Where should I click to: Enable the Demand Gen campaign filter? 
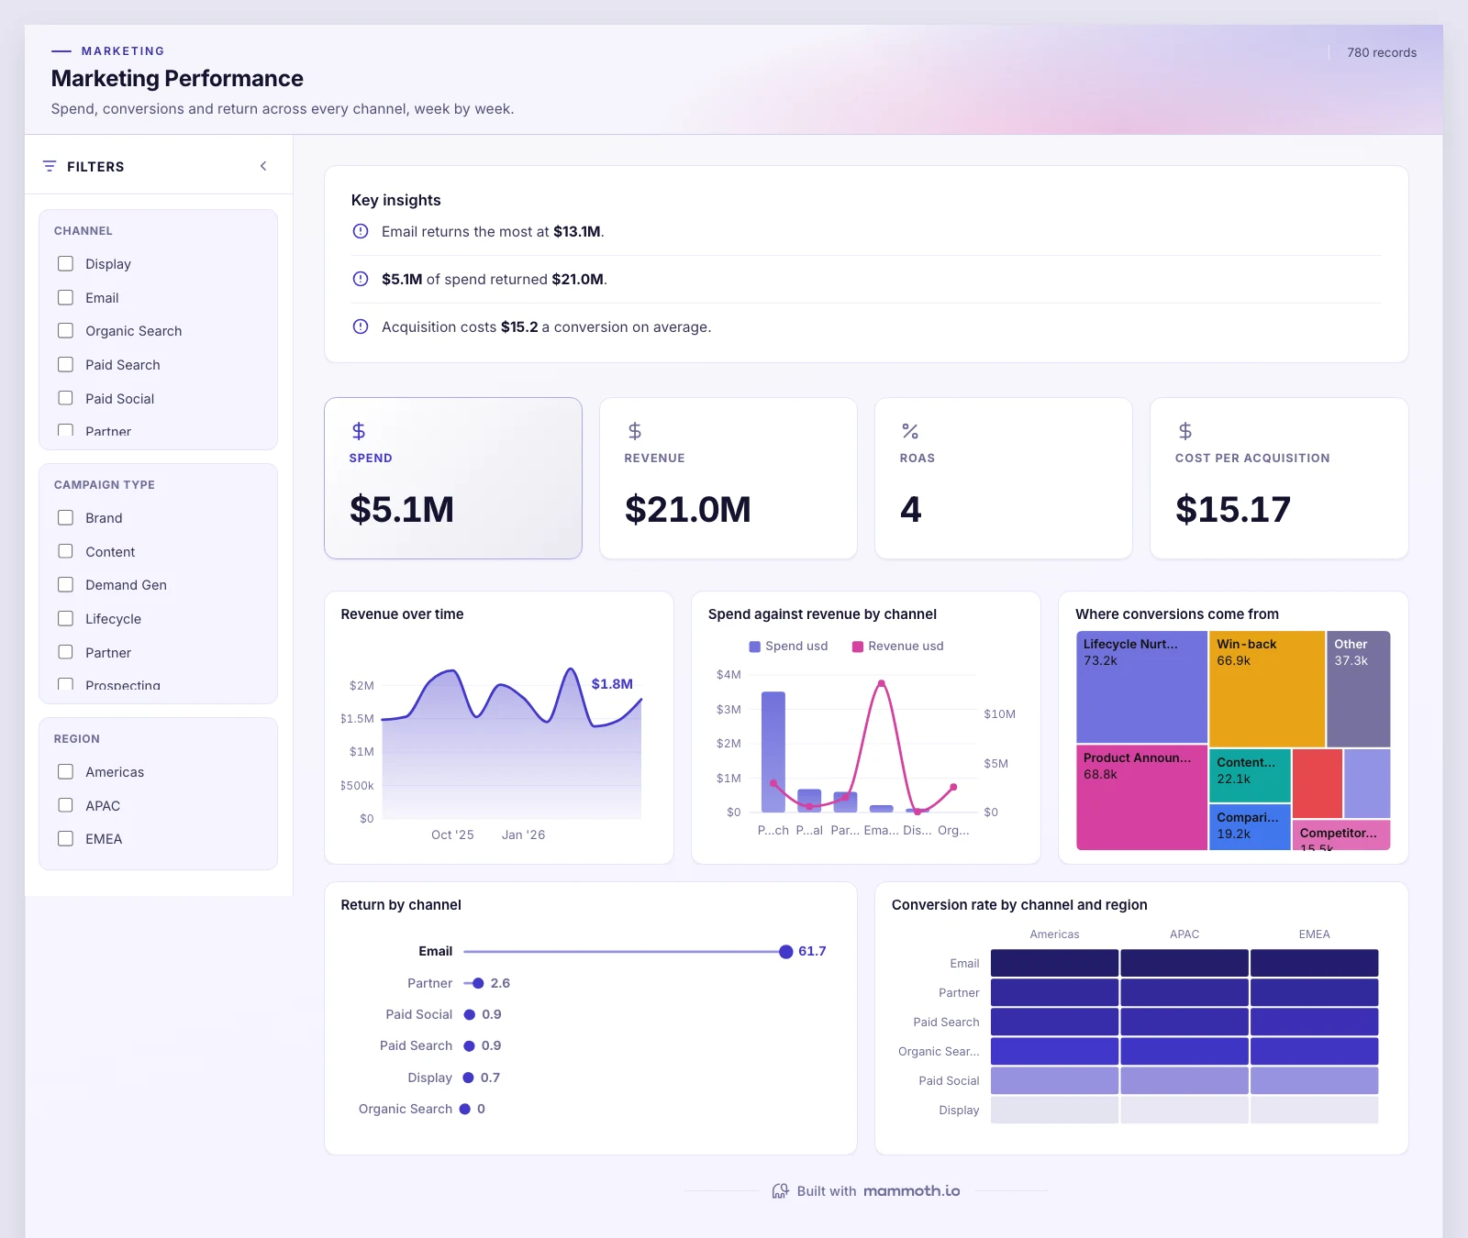point(65,584)
